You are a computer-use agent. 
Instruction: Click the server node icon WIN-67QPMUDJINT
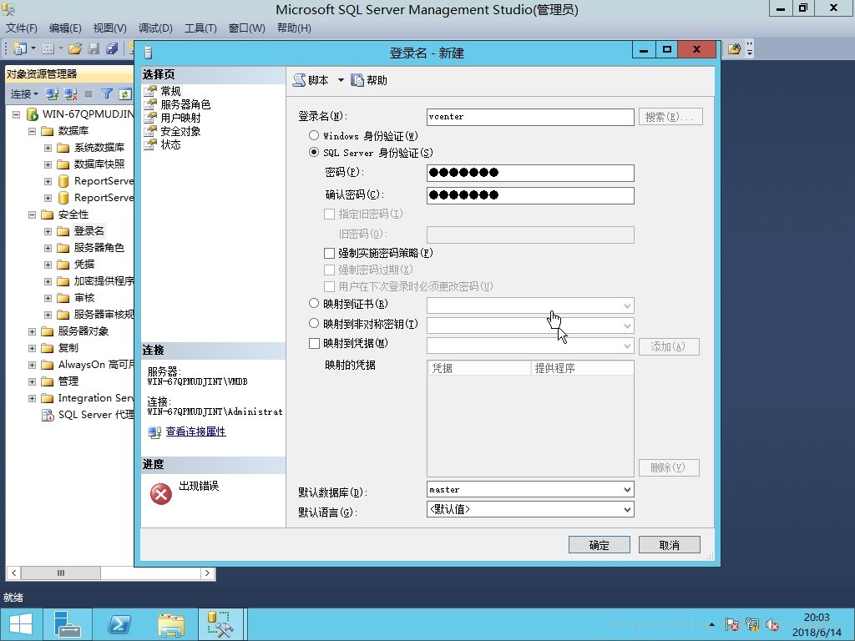(33, 114)
